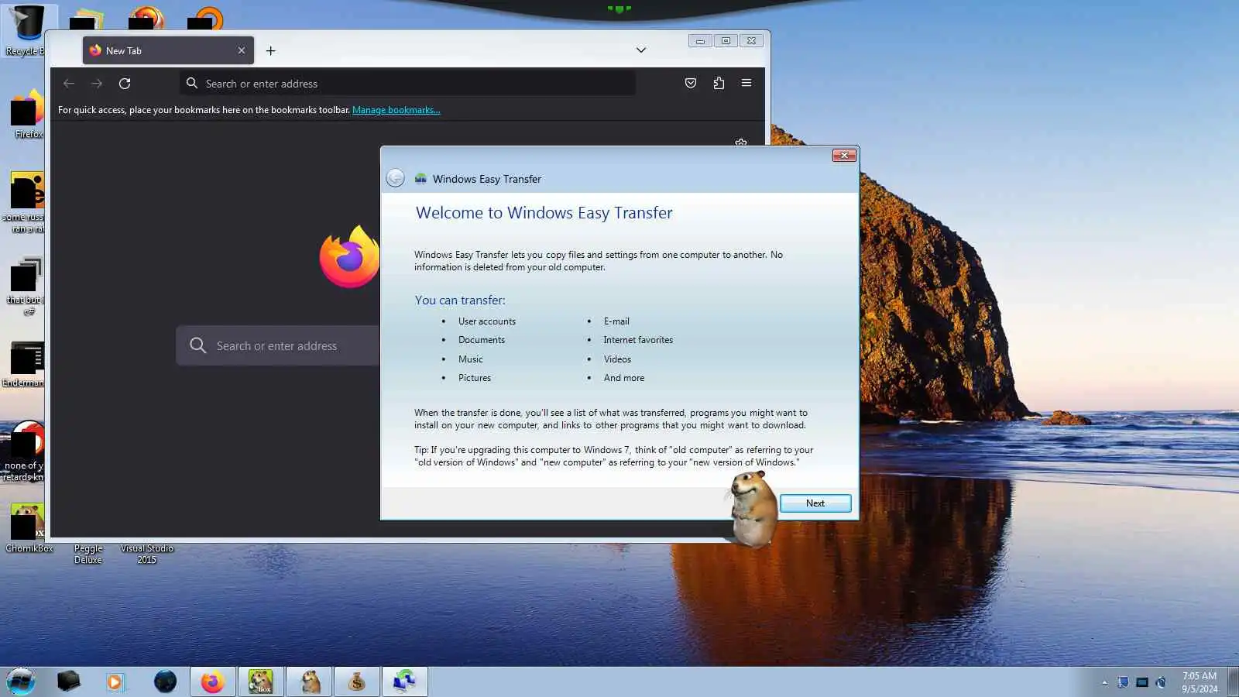Viewport: 1239px width, 697px height.
Task: Select the Visual Studio 2015 desktop shortcut
Action: point(147,554)
